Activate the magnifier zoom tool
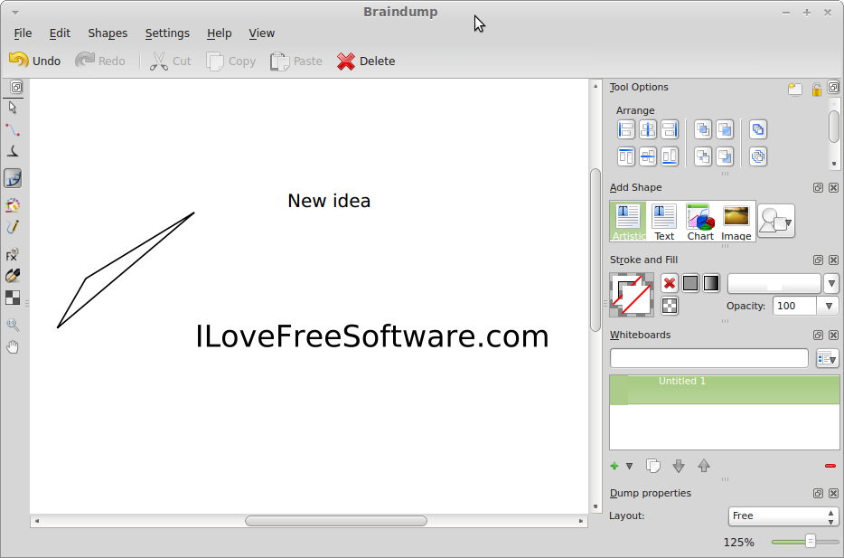Screen dimensions: 844x558 pyautogui.click(x=13, y=325)
